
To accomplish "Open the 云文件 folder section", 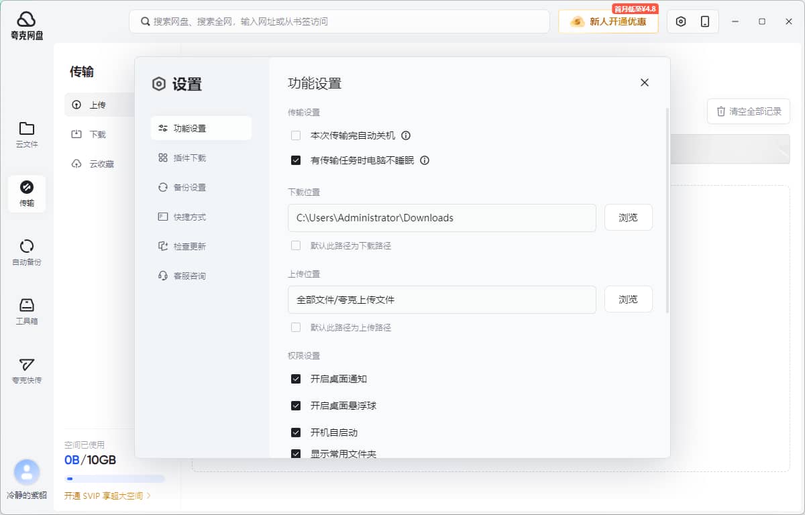I will click(27, 135).
